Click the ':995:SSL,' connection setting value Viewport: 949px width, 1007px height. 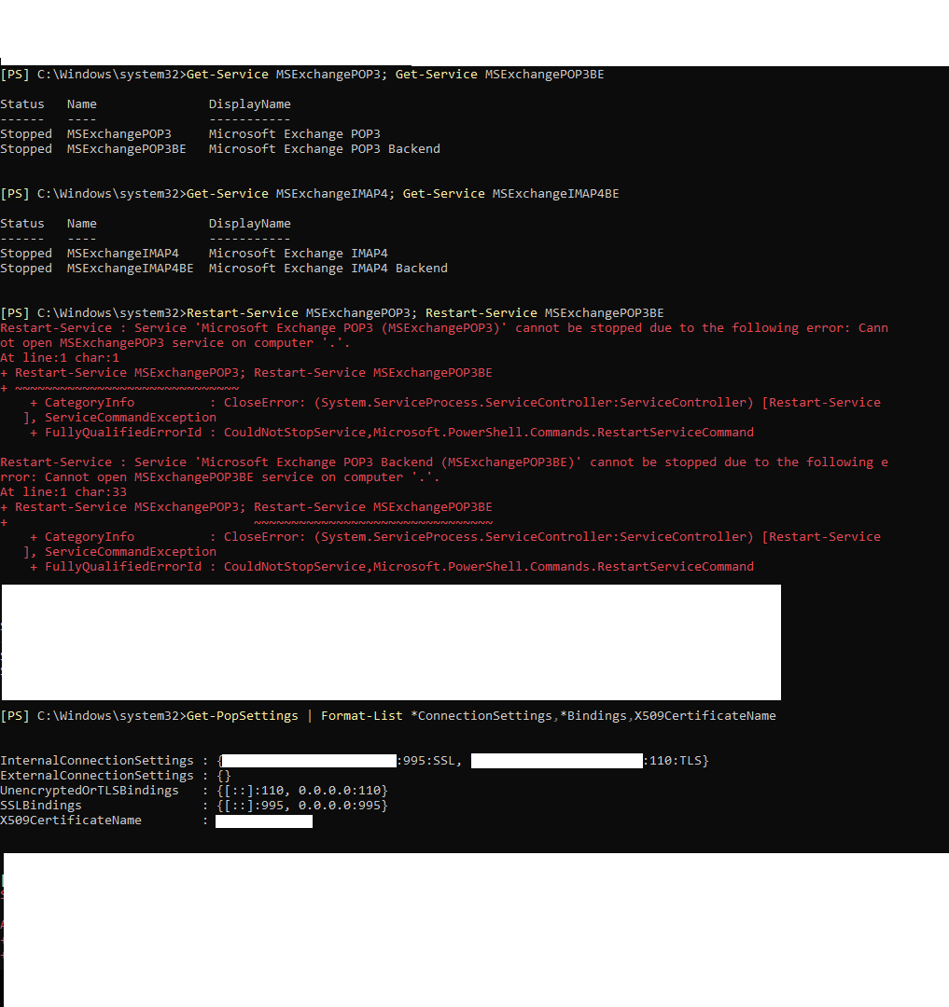point(429,761)
